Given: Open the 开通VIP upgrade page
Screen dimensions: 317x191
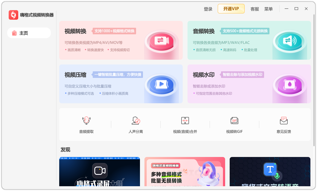Looking at the screenshot, I should [231, 9].
